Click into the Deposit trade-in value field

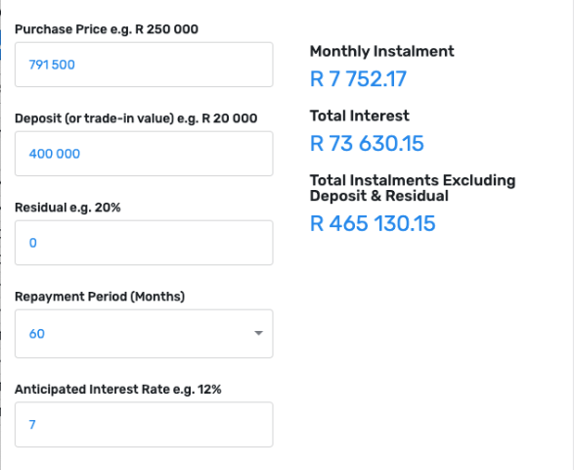point(144,154)
